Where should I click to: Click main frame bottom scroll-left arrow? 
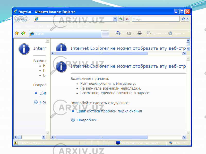click(53, 137)
